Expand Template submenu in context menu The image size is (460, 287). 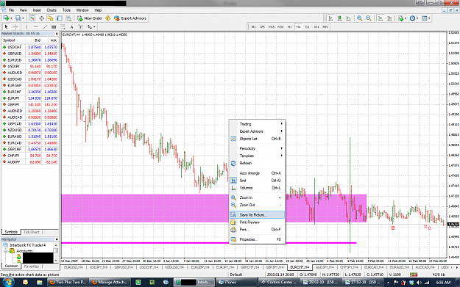point(257,156)
